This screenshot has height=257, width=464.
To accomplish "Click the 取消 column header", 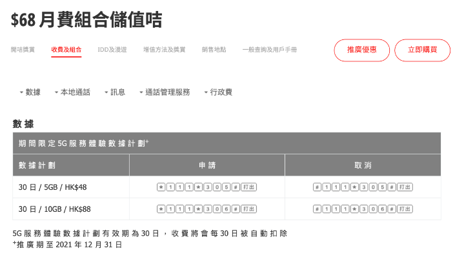I will click(363, 165).
